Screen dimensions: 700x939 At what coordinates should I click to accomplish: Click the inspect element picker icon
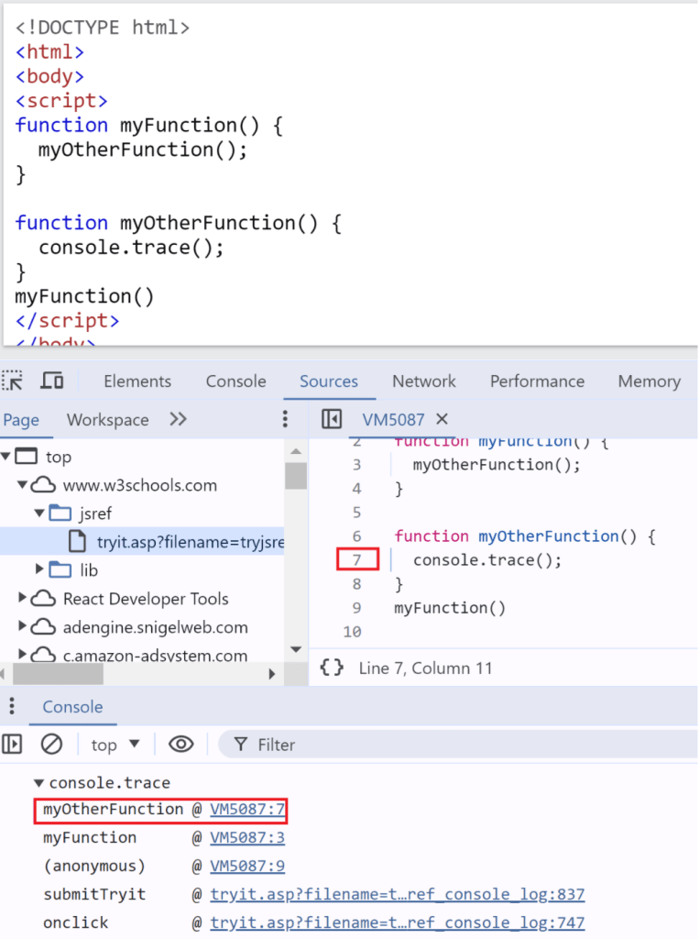(13, 381)
